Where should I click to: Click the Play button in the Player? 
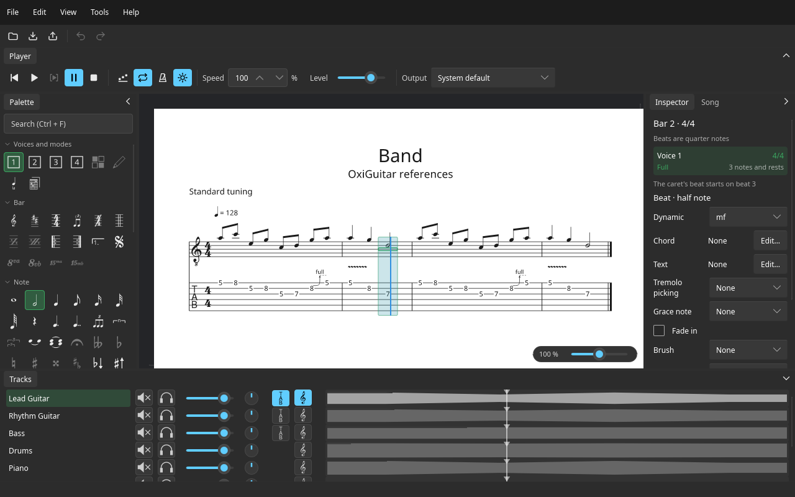click(x=34, y=78)
